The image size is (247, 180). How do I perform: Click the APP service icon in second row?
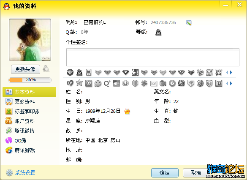(117, 83)
